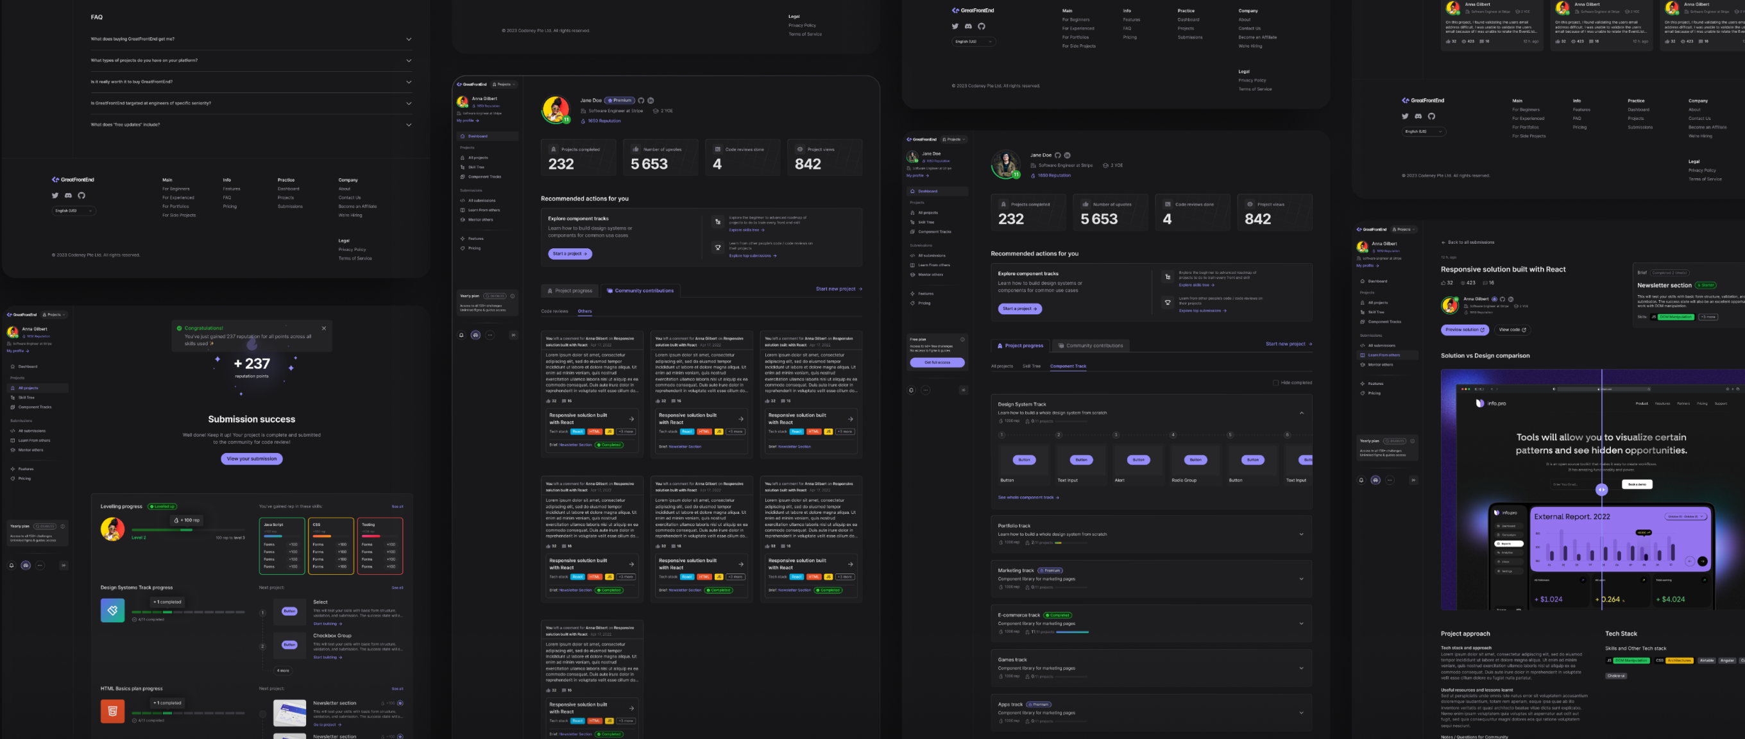Close the Congratulations toast notification
This screenshot has height=739, width=1745.
click(x=324, y=328)
